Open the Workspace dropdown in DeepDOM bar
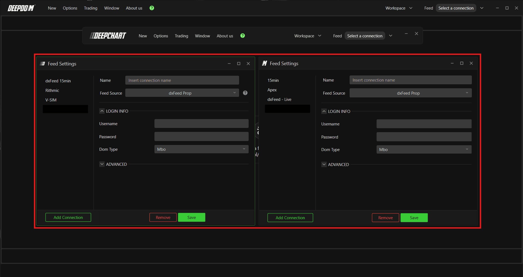This screenshot has width=523, height=277. [x=399, y=8]
